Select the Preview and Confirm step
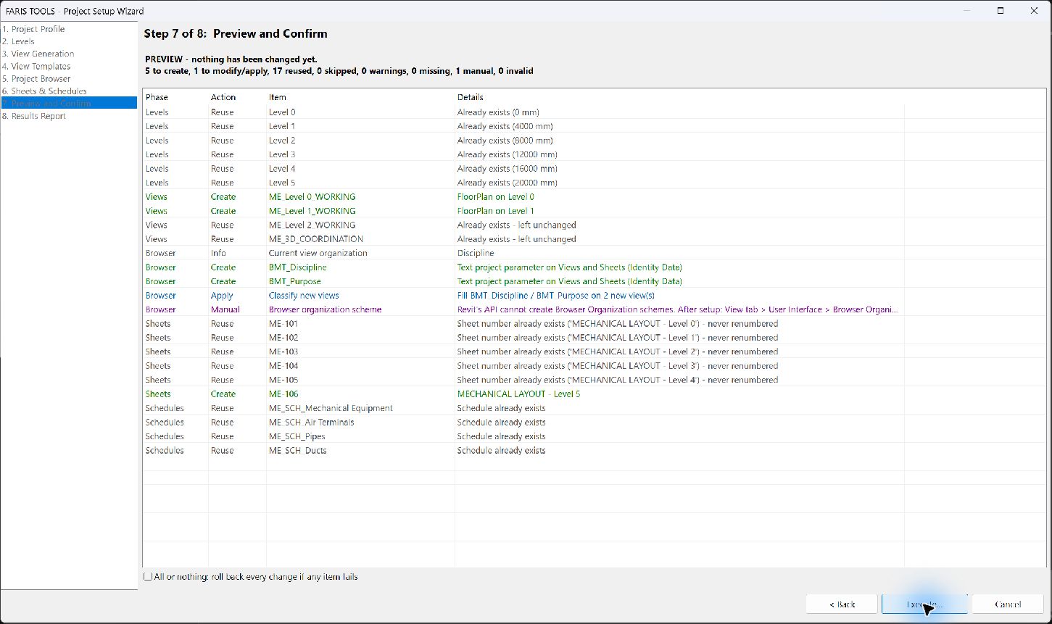Screen dimensions: 1052x624 coord(69,104)
